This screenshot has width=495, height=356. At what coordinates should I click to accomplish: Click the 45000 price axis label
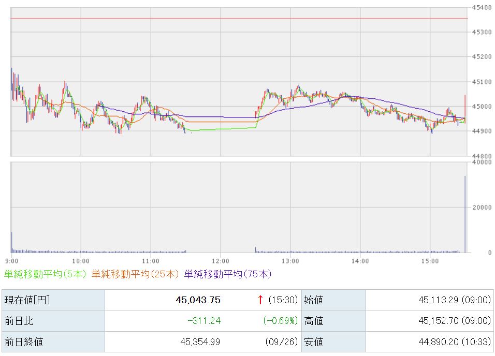[x=482, y=107]
